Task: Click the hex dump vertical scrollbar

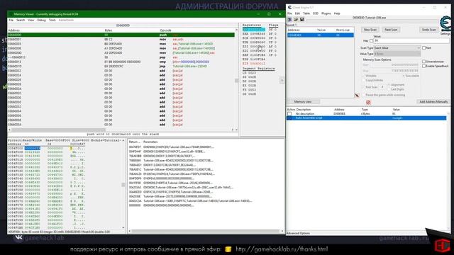Action: (x=123, y=184)
